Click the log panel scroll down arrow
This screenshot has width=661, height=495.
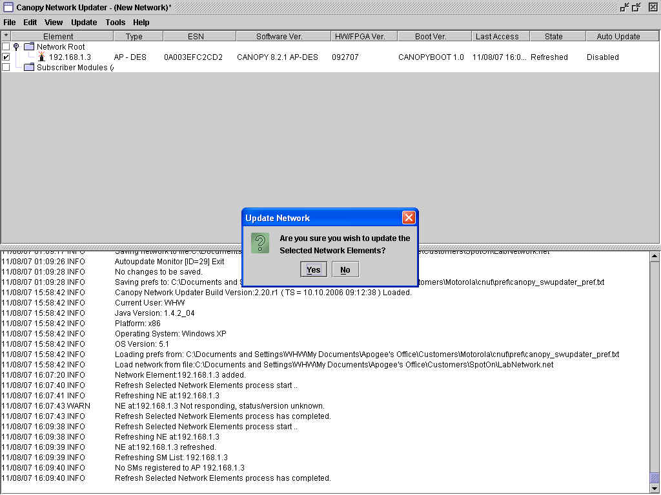[655, 489]
